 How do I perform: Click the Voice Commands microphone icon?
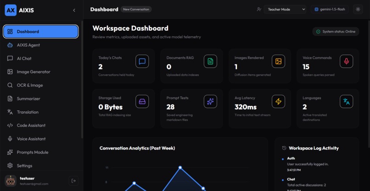pos(347,61)
